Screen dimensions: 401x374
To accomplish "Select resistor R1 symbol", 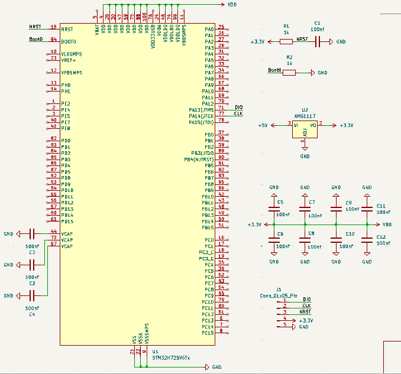I will tap(286, 41).
